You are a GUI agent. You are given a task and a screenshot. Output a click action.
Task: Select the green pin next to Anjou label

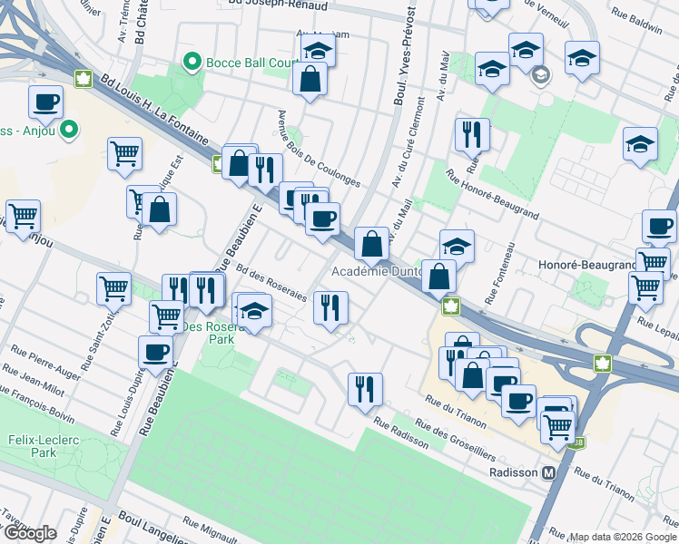click(68, 130)
